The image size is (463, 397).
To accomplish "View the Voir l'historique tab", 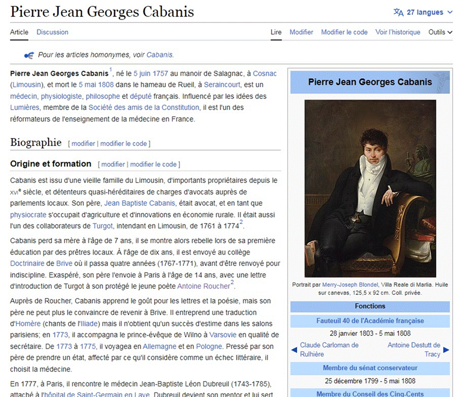I will click(x=398, y=32).
